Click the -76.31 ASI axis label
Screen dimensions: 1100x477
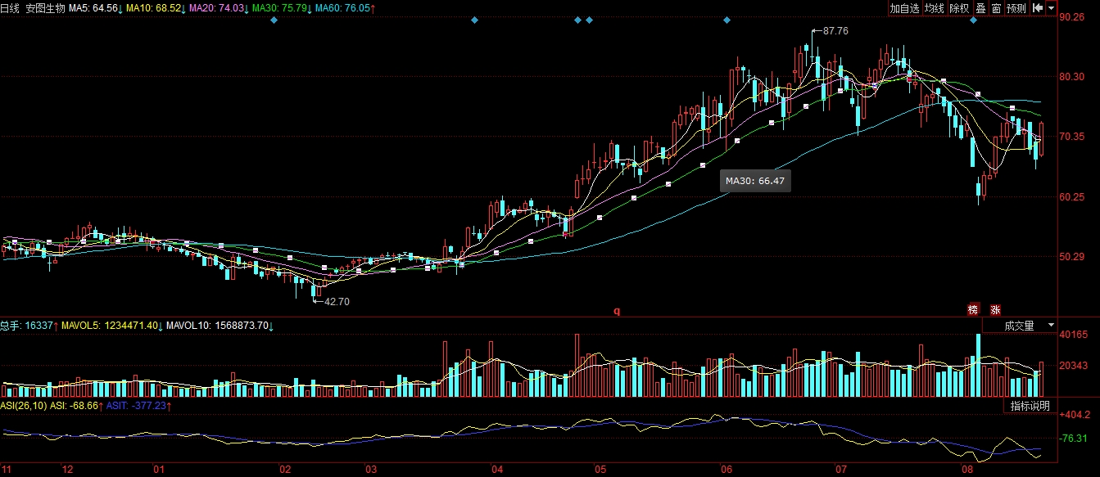[1074, 439]
